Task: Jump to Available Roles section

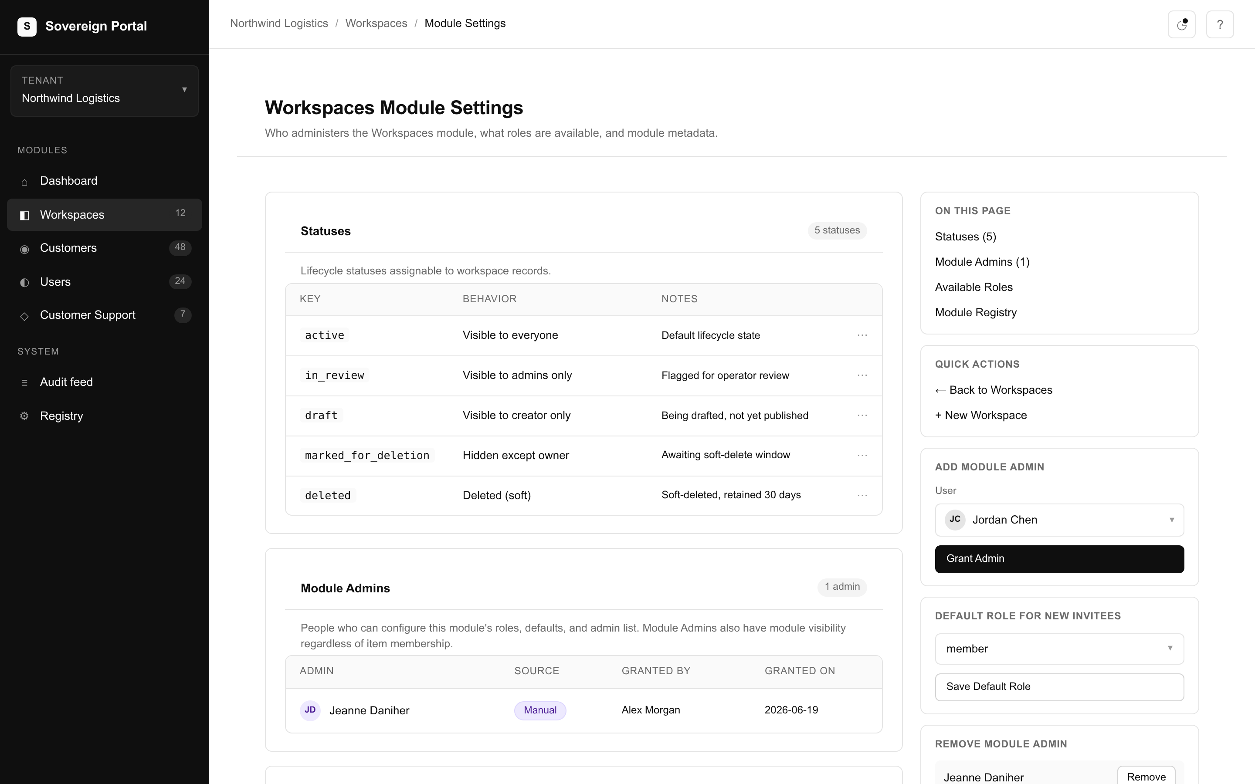Action: [973, 287]
